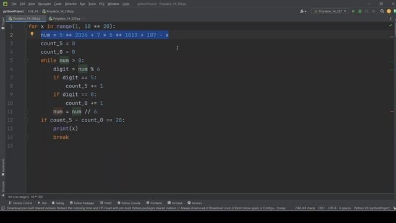Open the user account dropdown
Image resolution: width=396 pixels, height=223 pixels.
(303, 11)
